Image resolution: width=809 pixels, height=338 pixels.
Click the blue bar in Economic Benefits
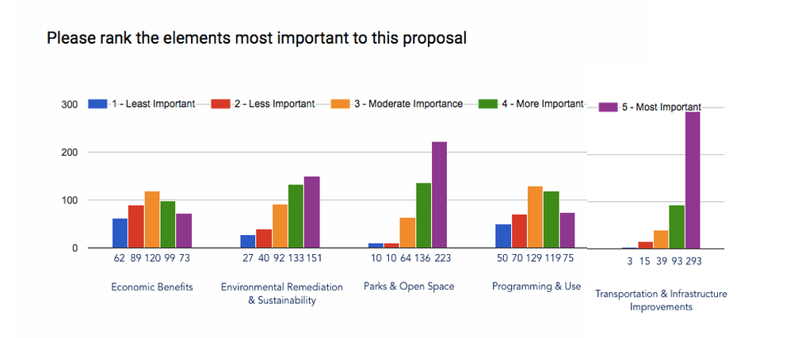(120, 233)
